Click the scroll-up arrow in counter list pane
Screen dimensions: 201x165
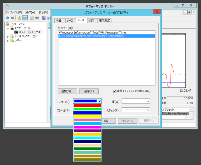point(191,109)
